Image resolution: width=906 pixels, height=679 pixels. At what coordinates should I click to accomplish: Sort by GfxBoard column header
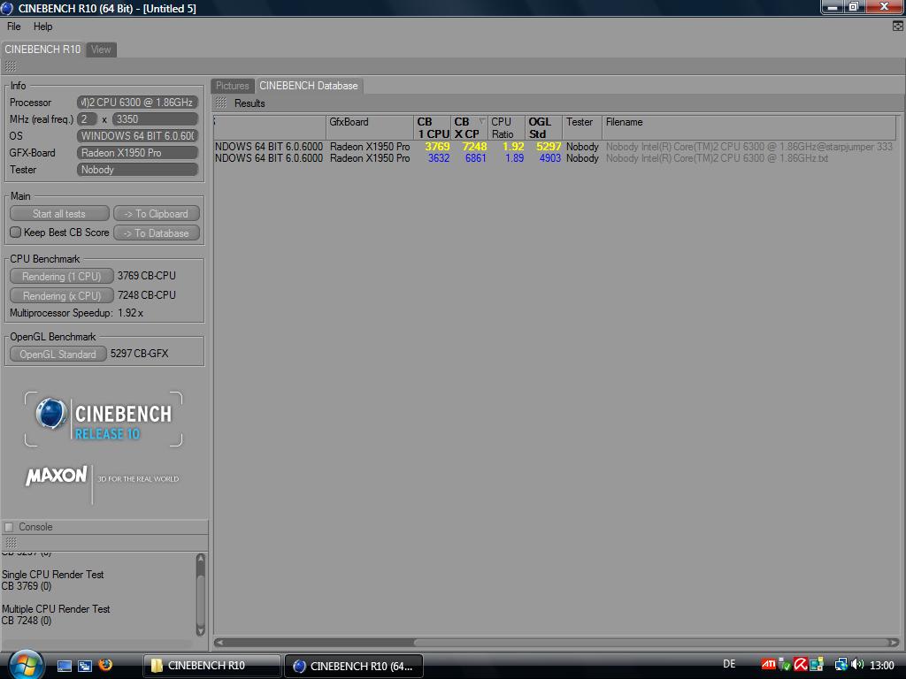pos(370,127)
